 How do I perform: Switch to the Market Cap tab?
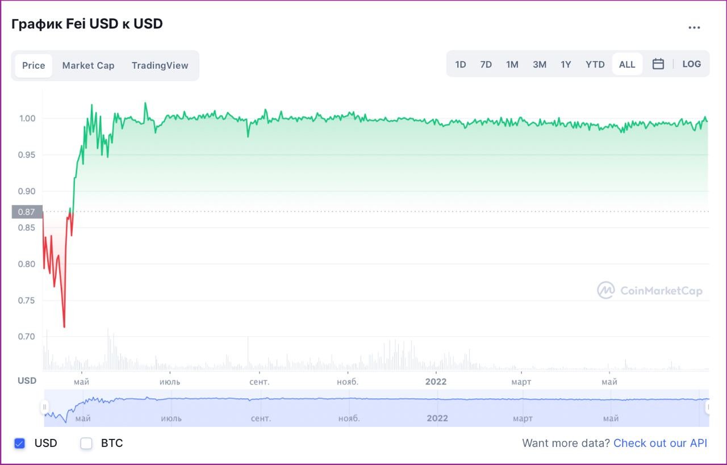88,66
